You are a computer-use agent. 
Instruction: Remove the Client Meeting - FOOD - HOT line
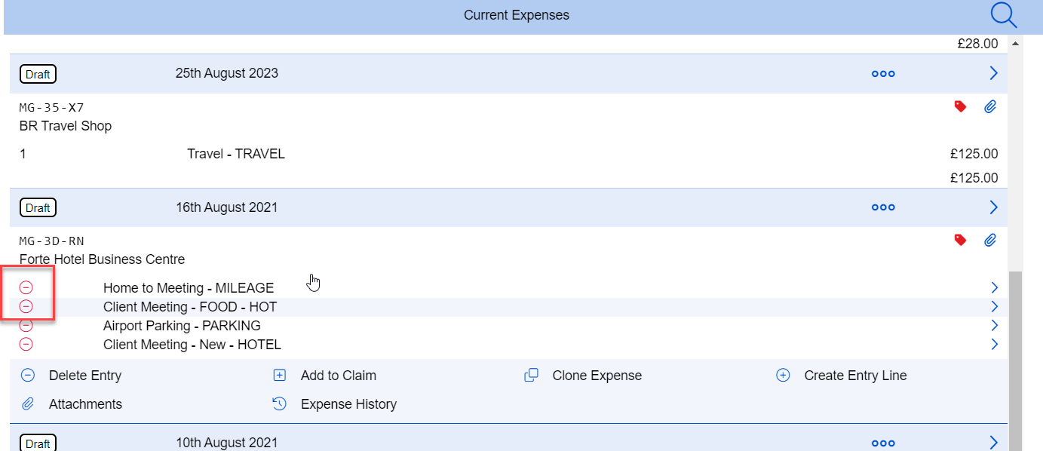coord(26,306)
